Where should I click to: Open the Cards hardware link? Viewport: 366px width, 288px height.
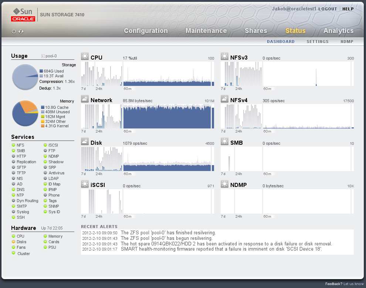pos(54,242)
